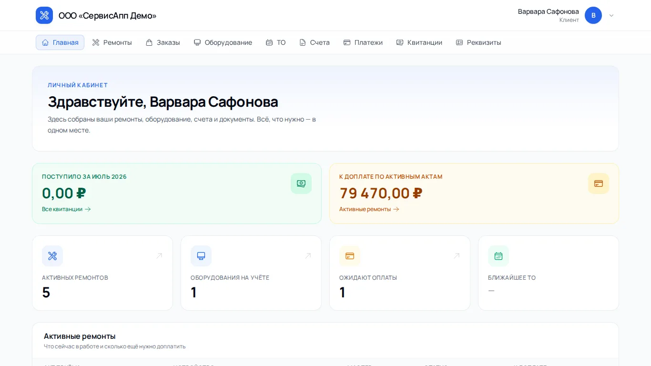651x366 pixels.
Task: Click the Активные ремонты table heading
Action: (x=80, y=336)
